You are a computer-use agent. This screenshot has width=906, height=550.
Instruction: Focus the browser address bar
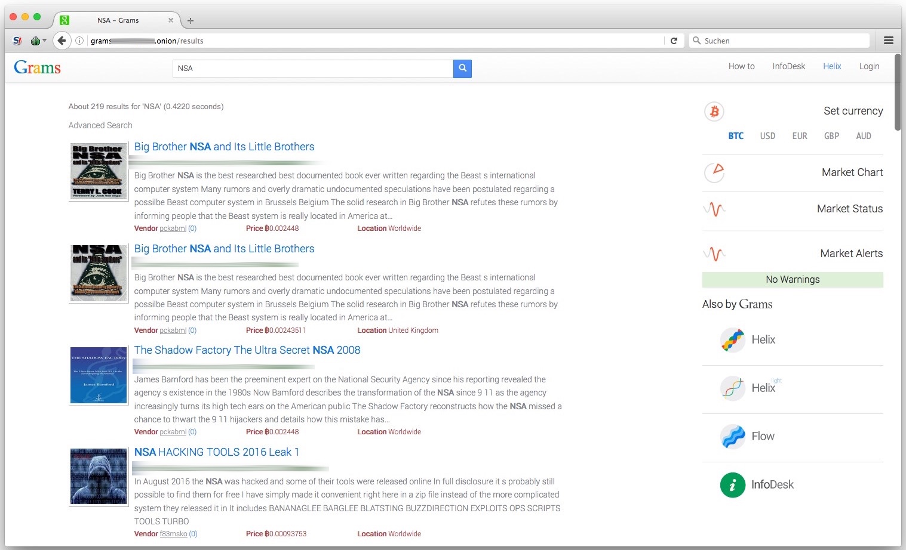pyautogui.click(x=376, y=41)
